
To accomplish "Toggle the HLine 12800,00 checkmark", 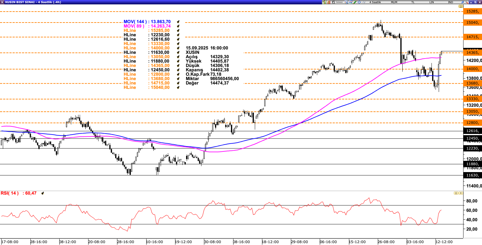I will click(178, 74).
